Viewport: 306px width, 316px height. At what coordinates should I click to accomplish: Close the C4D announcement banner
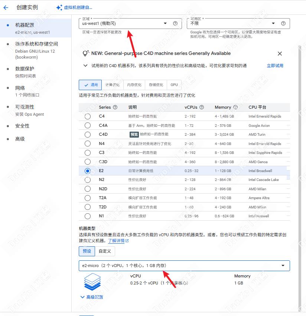280,54
